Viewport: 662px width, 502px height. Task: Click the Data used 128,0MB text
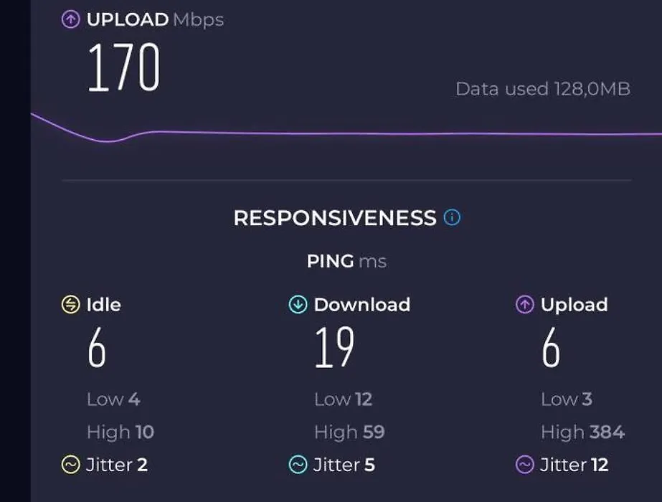(543, 89)
